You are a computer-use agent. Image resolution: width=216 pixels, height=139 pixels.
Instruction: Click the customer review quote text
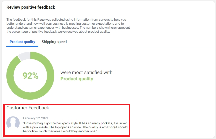click(75, 127)
